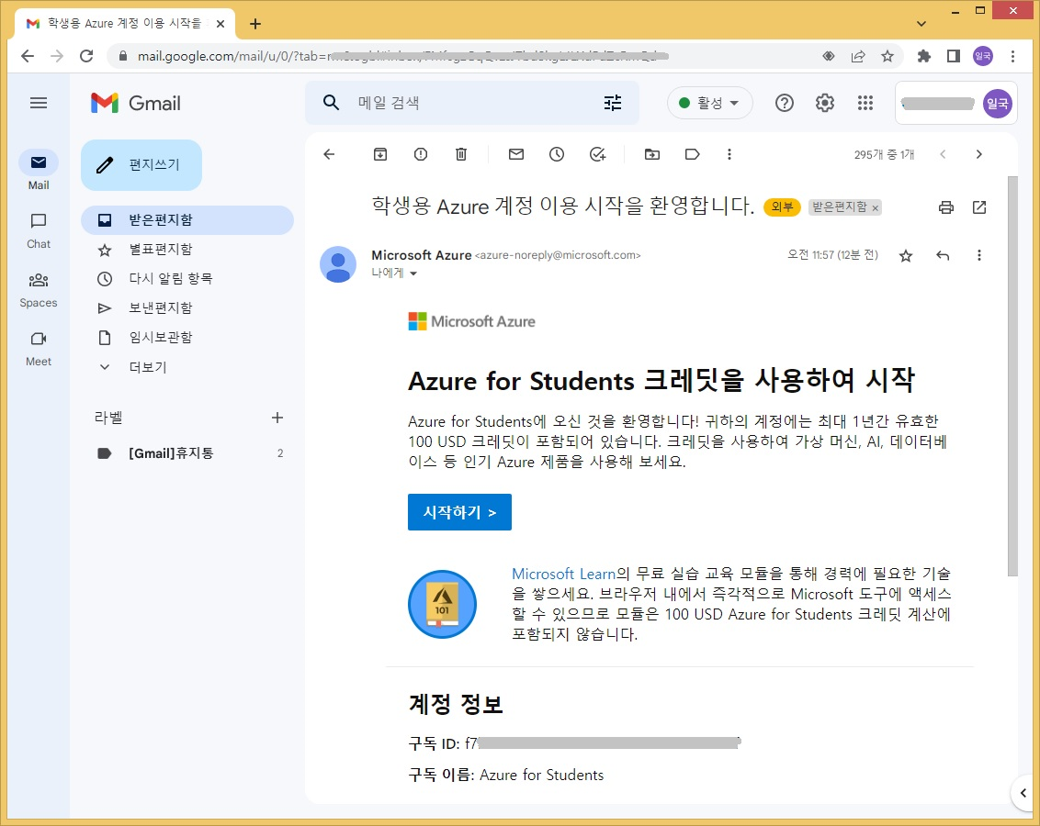Viewport: 1040px width, 826px height.
Task: Open the 활성 status dropdown
Action: click(x=709, y=103)
